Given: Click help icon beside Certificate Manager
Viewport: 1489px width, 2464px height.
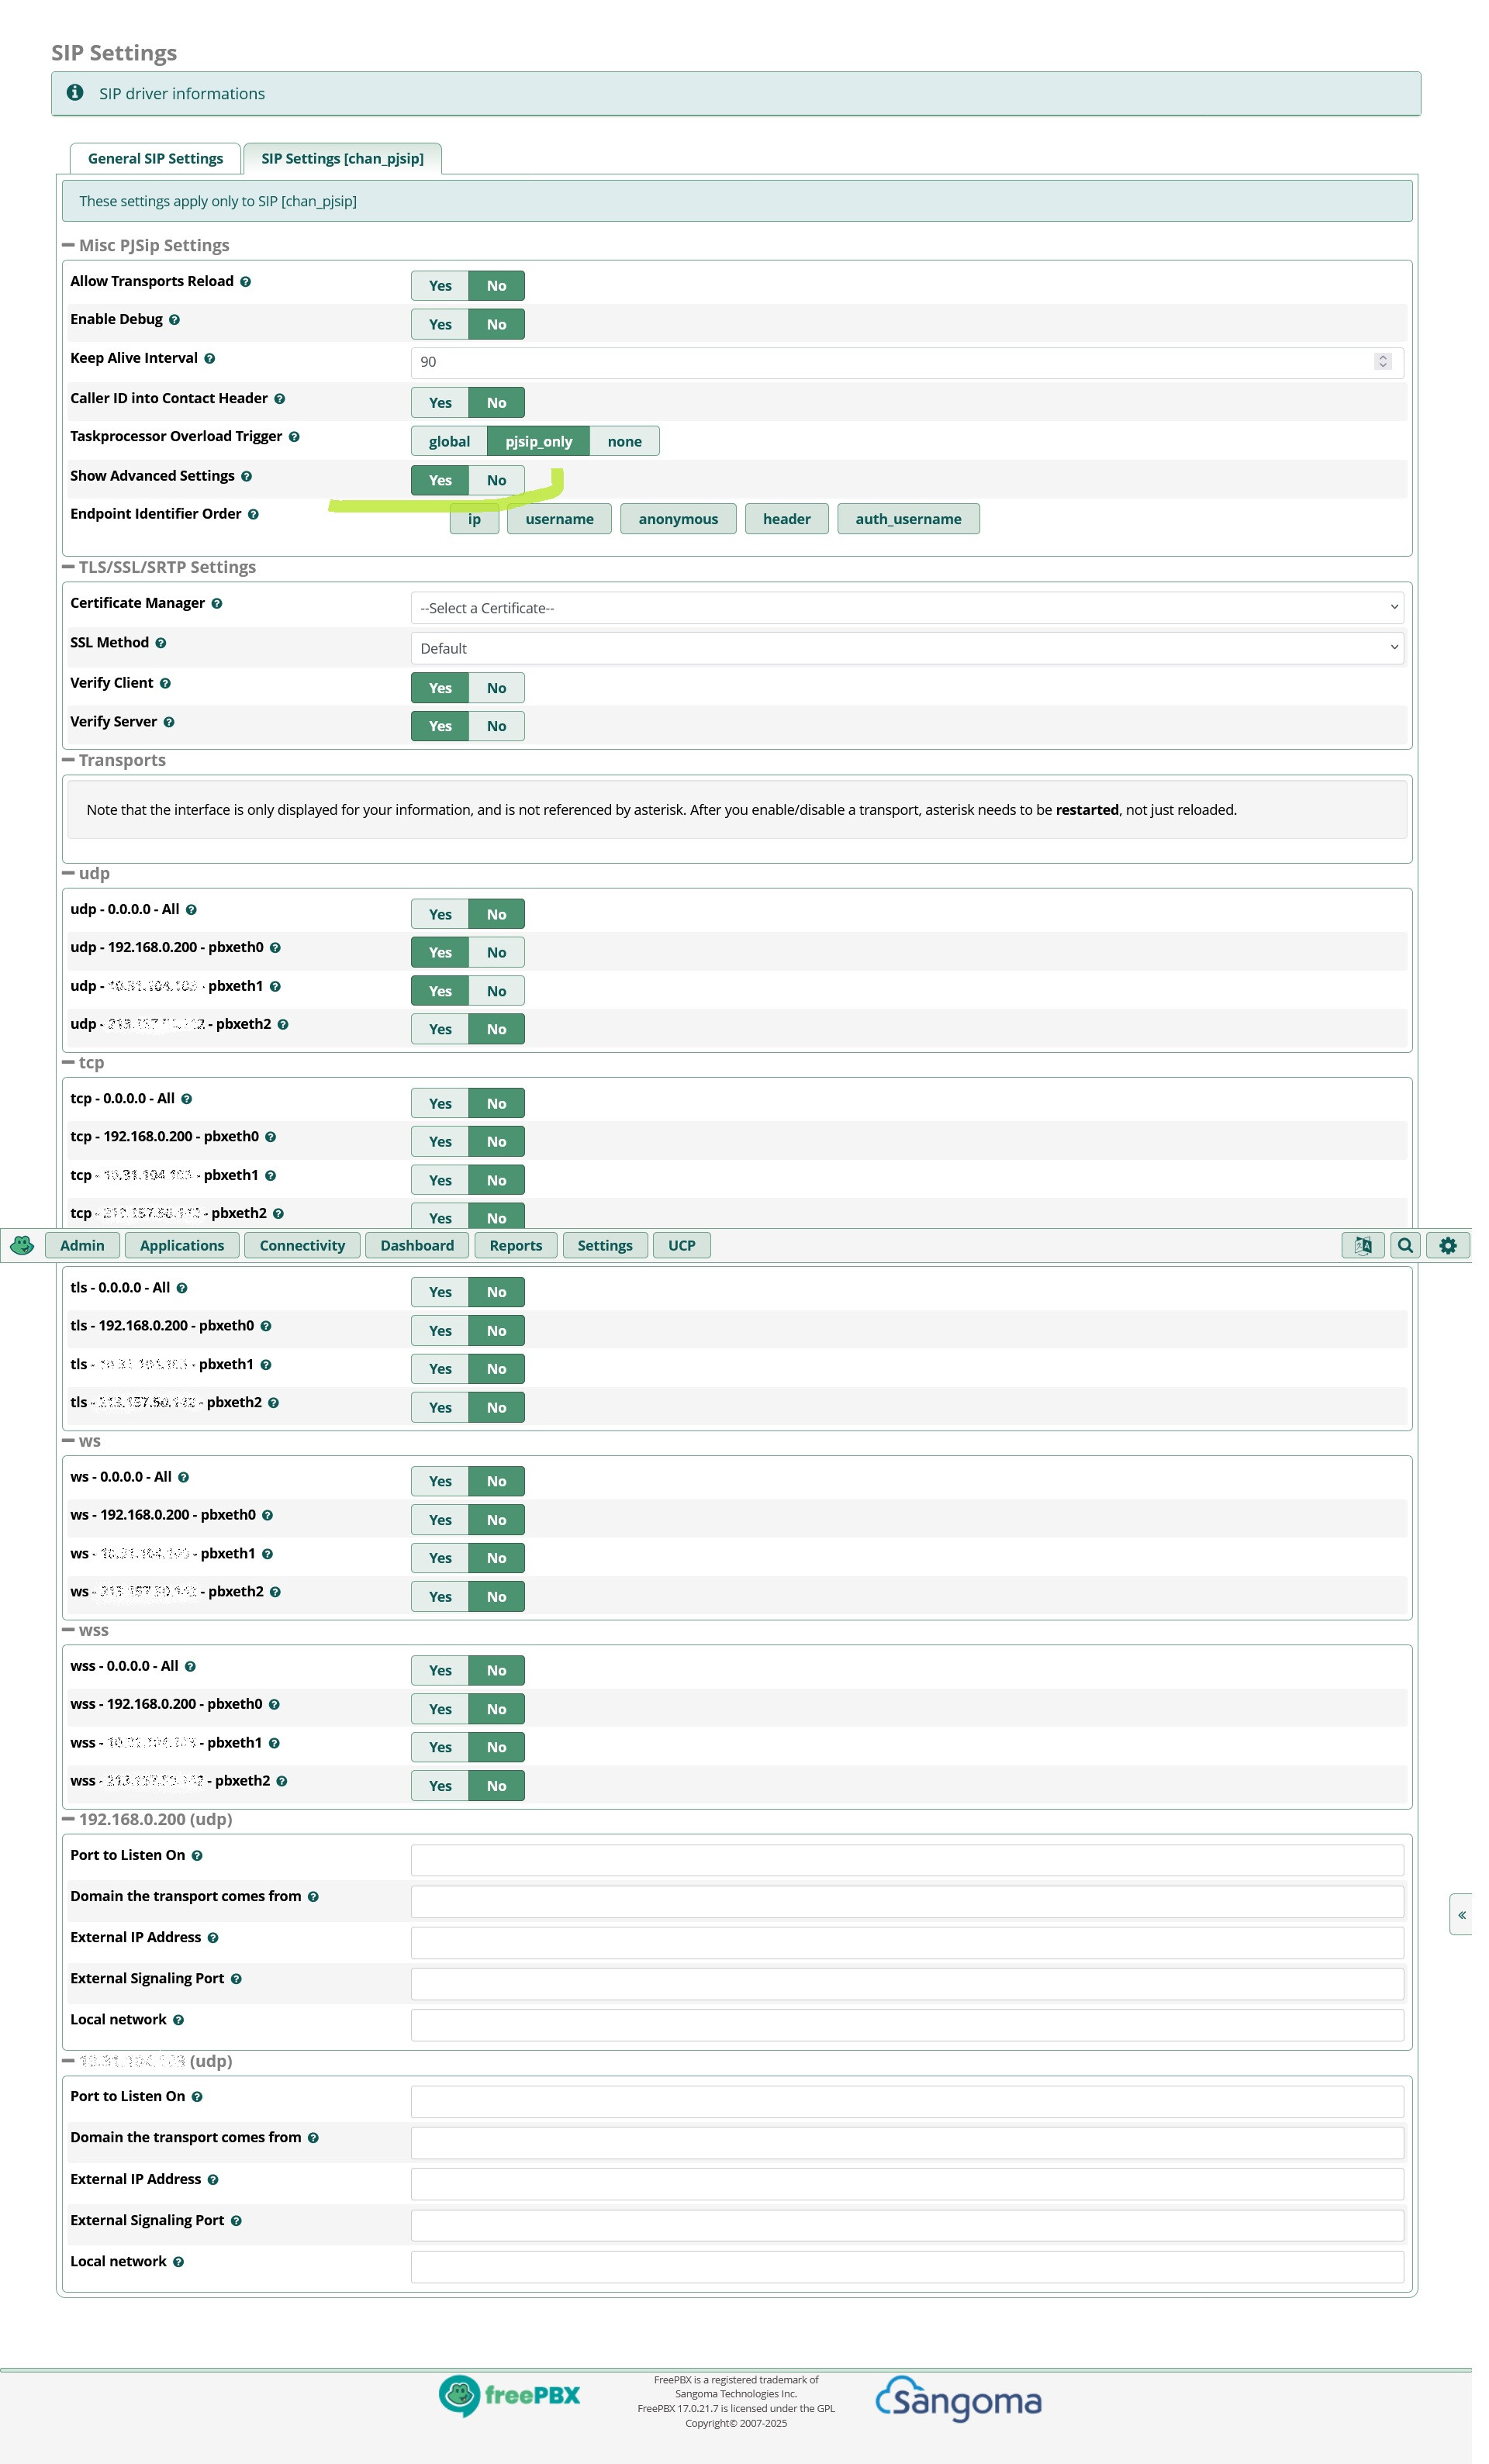Looking at the screenshot, I should click(217, 603).
